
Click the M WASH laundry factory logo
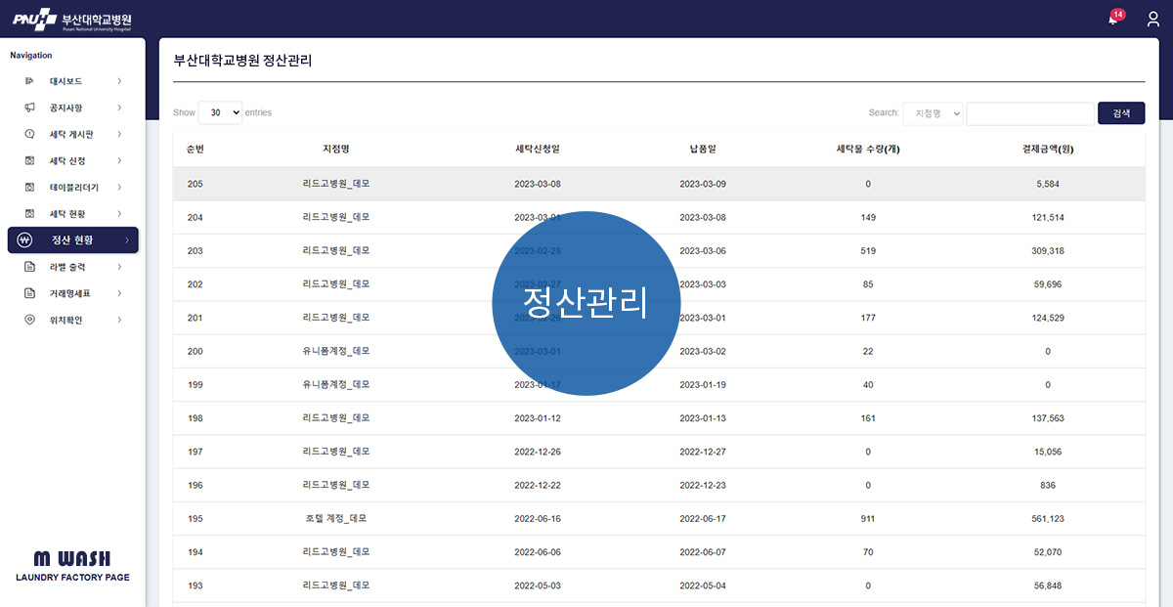pyautogui.click(x=72, y=566)
